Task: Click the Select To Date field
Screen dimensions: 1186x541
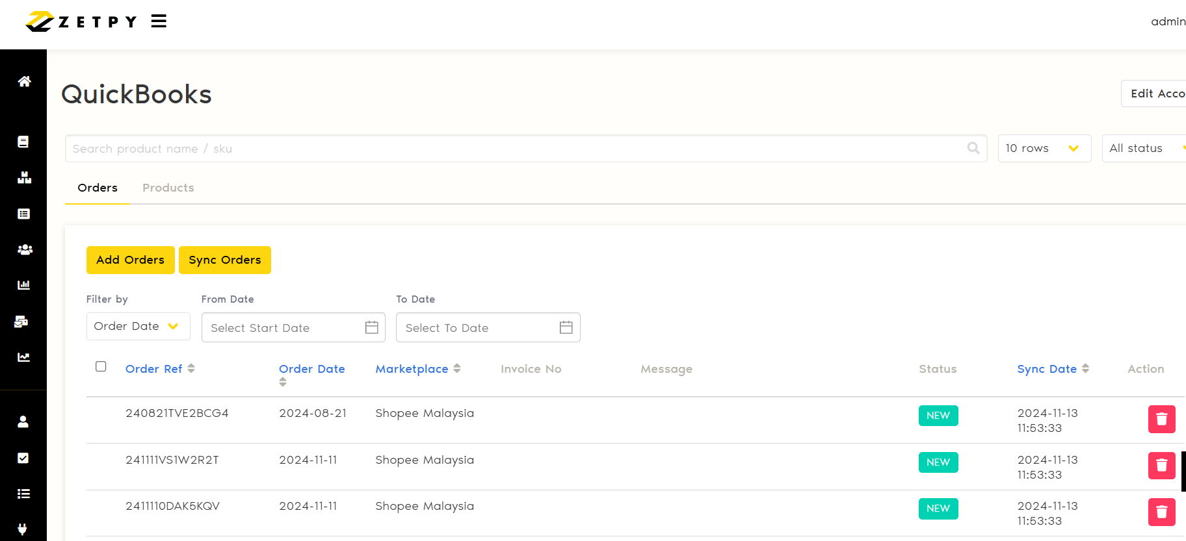Action: [x=478, y=328]
